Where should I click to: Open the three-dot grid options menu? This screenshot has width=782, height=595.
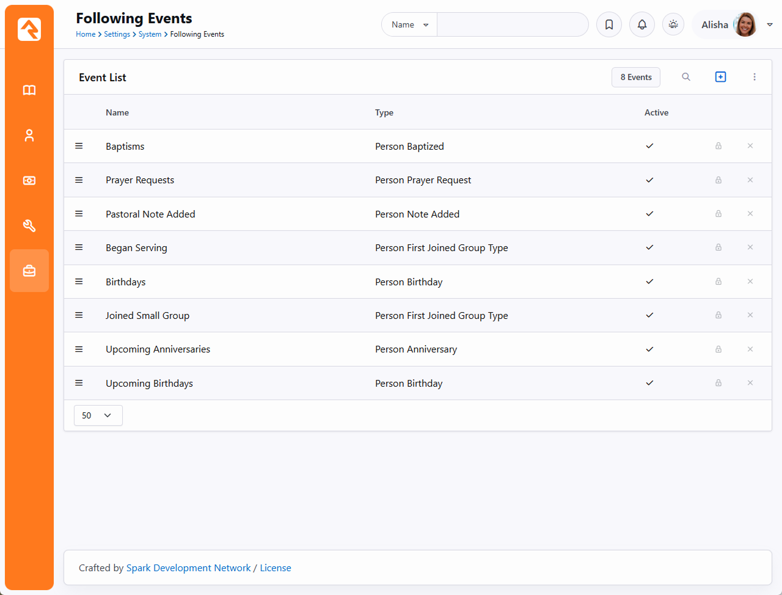click(755, 77)
